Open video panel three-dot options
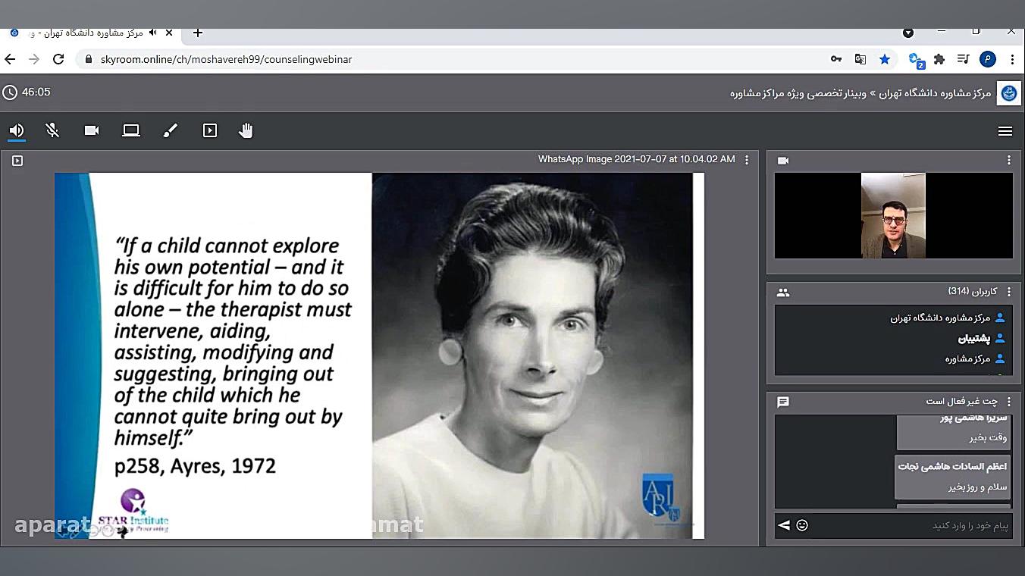 pyautogui.click(x=1008, y=160)
